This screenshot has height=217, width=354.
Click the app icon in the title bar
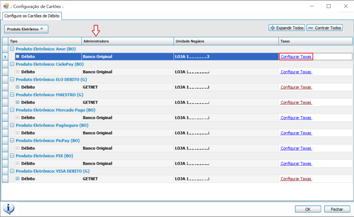point(6,6)
